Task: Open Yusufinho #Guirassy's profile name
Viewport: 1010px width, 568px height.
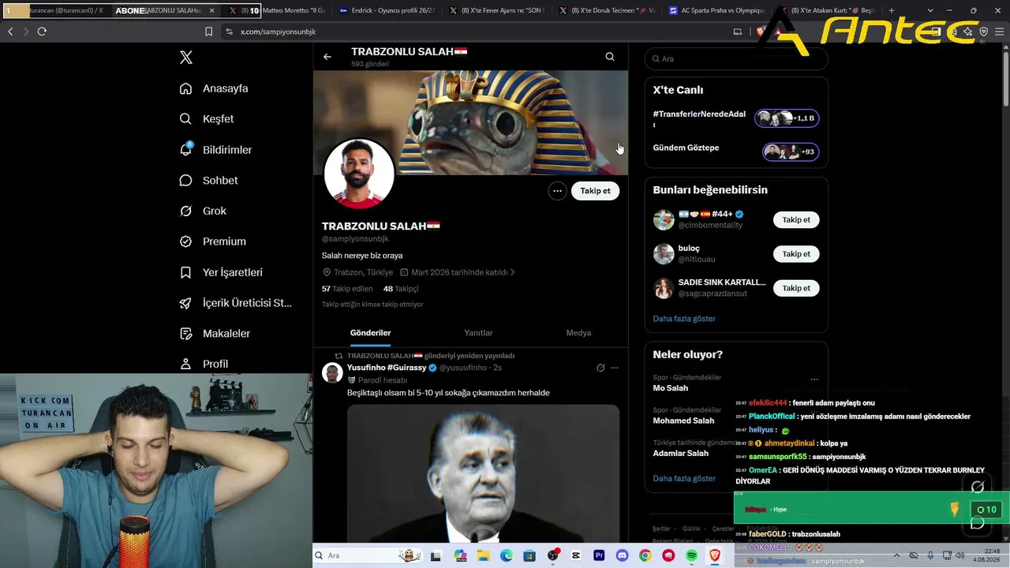Action: click(x=387, y=368)
